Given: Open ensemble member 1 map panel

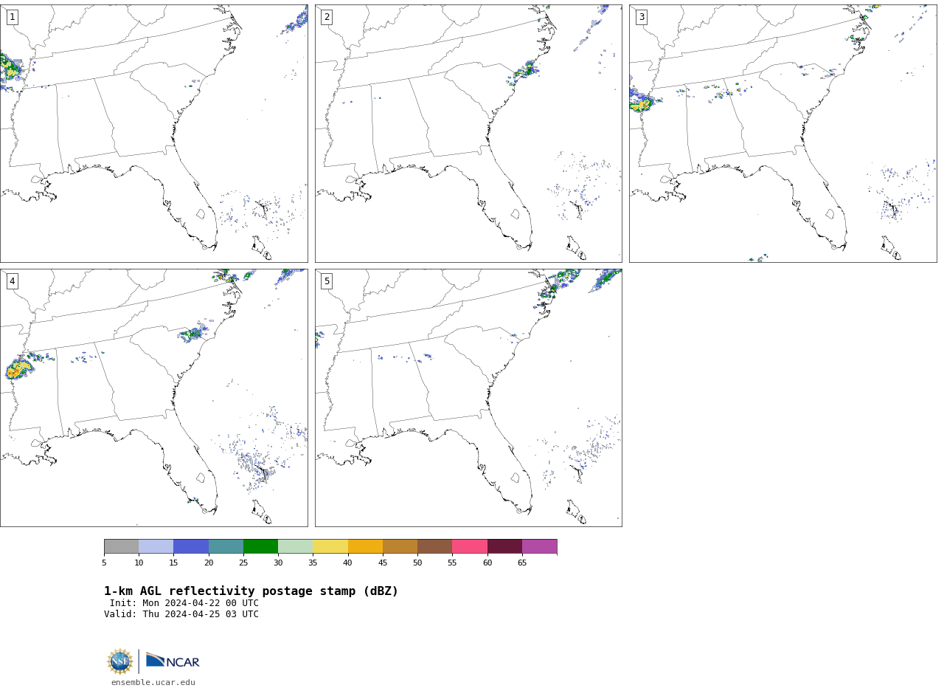Looking at the screenshot, I should click(154, 134).
